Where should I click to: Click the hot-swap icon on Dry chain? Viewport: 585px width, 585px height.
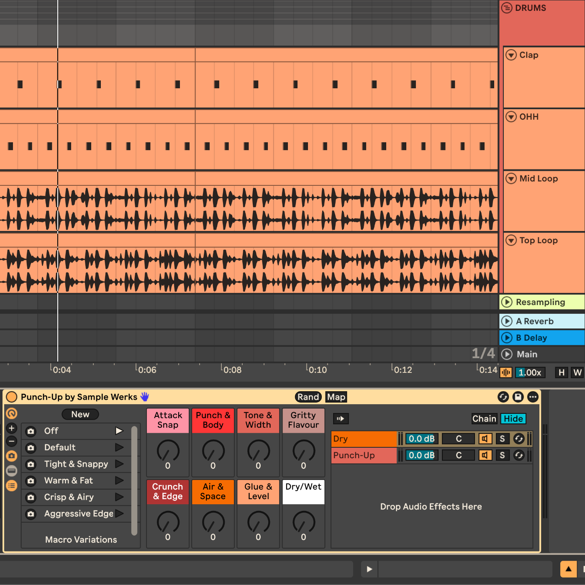pos(519,439)
